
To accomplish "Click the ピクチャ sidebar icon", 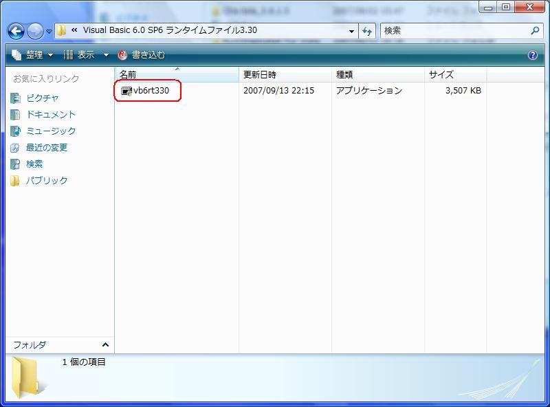I will tap(15, 98).
